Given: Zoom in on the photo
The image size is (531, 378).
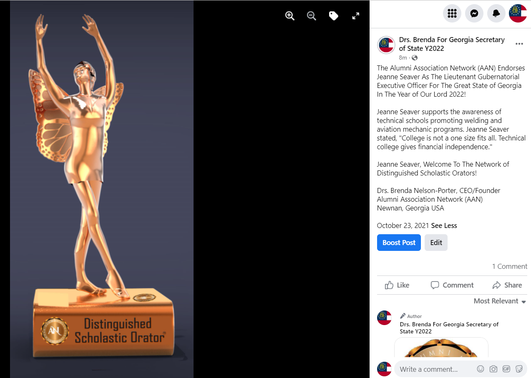Looking at the screenshot, I should [x=290, y=16].
